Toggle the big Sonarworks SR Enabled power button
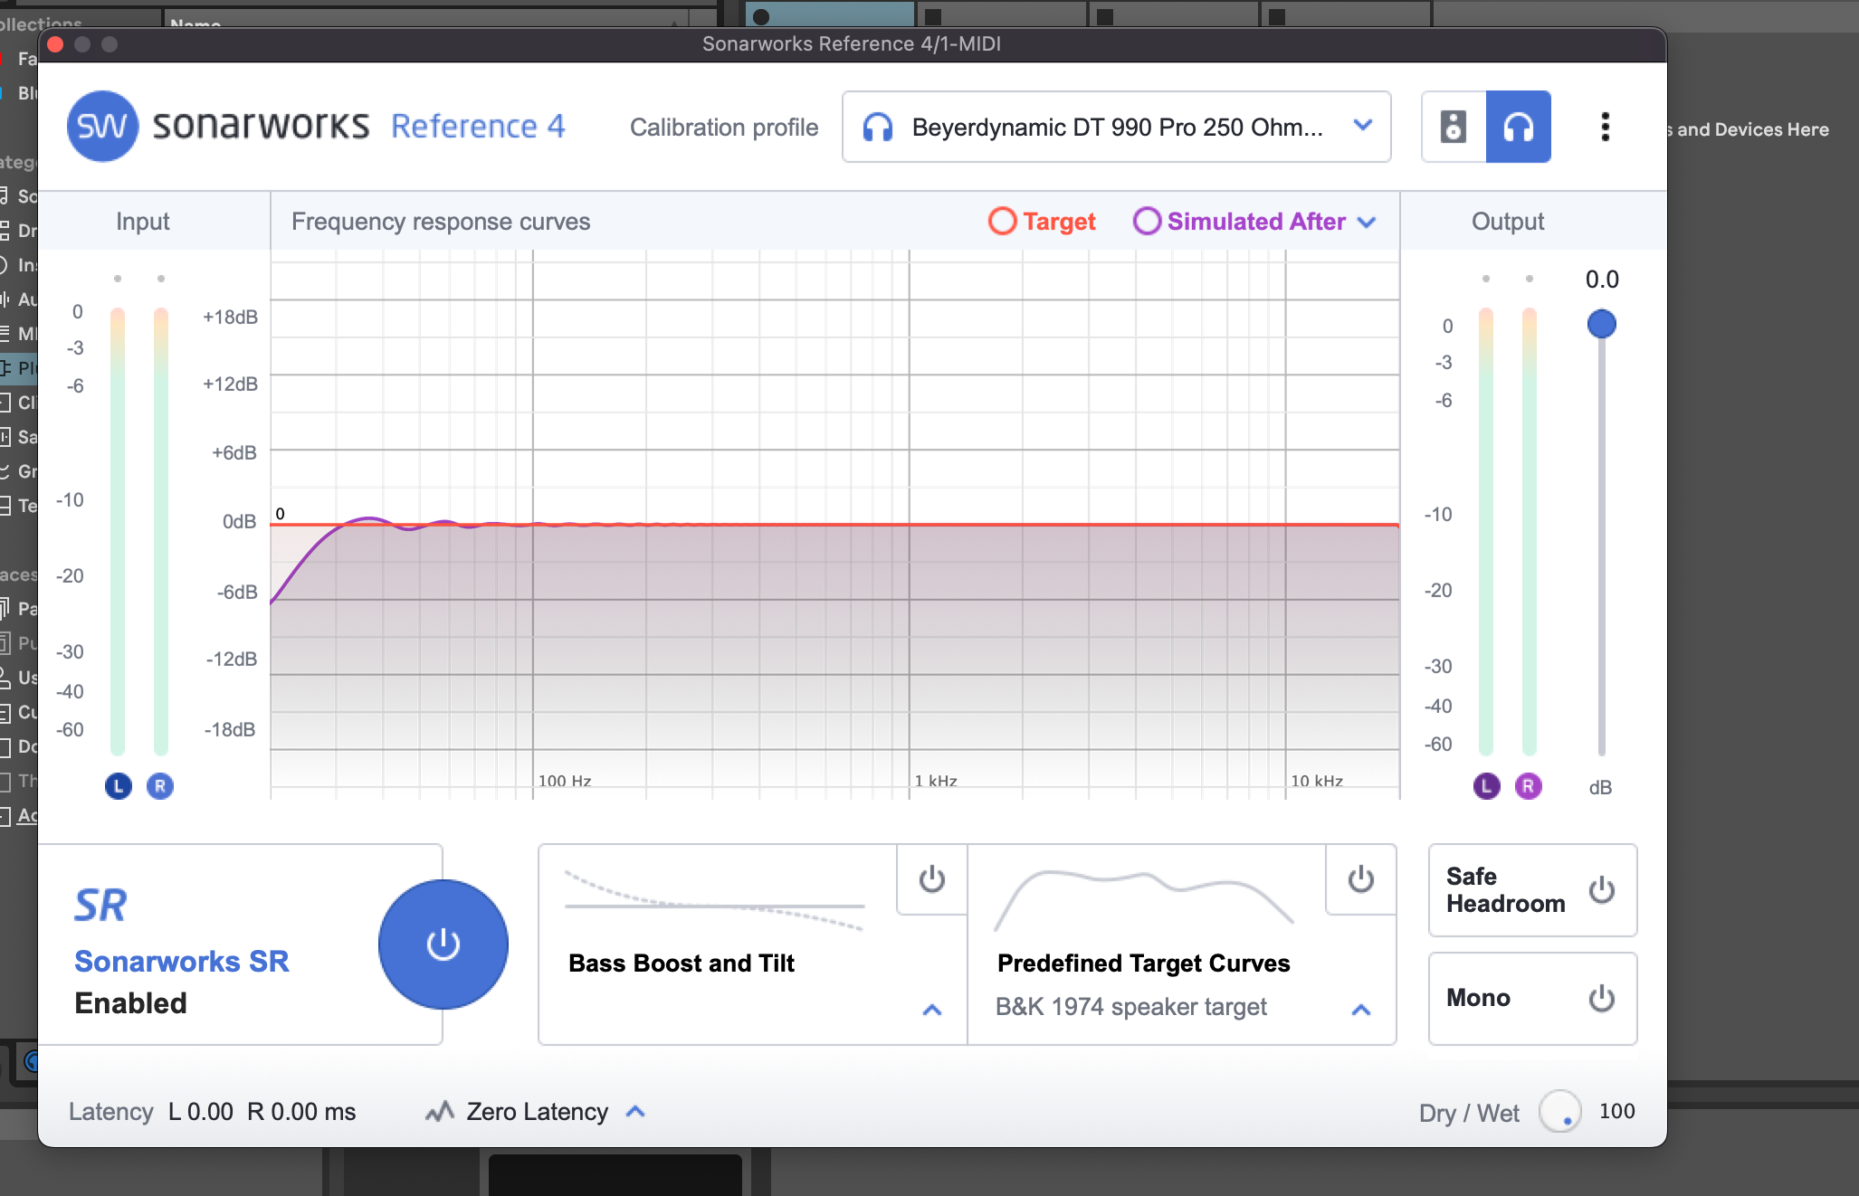 pos(443,944)
